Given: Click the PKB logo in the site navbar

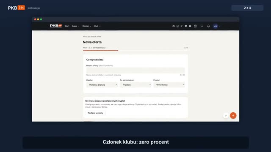Looking at the screenshot, I should (56, 26).
